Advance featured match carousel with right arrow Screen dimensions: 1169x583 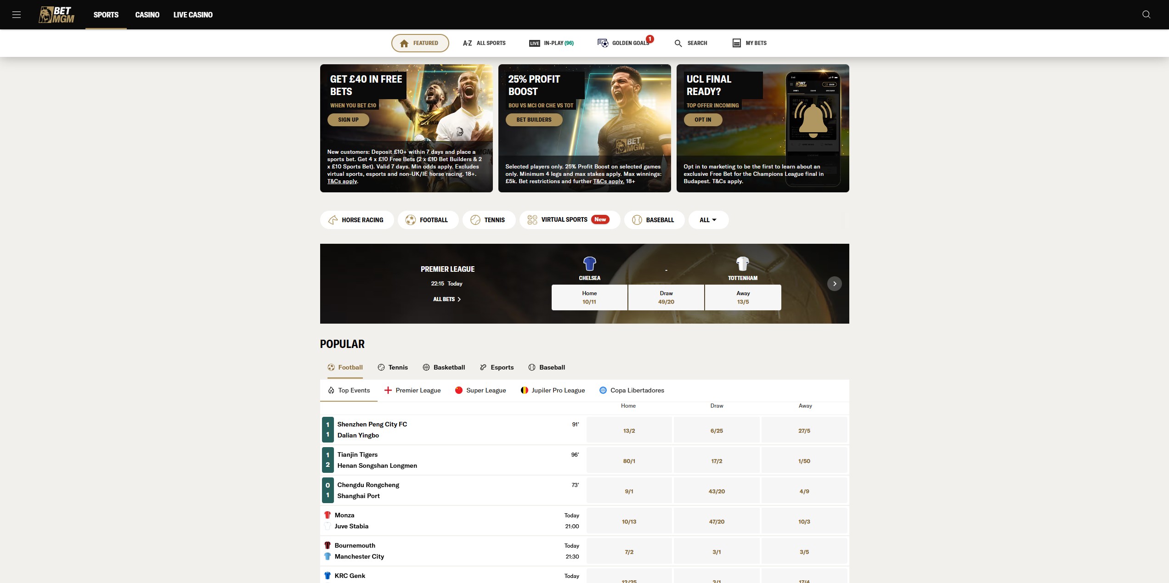[835, 284]
